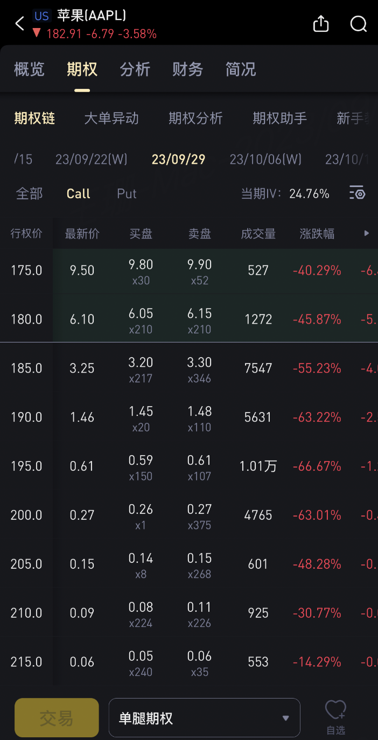Open the share icon at top

[x=321, y=24]
